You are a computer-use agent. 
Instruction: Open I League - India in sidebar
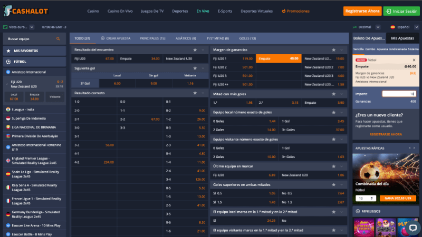(34, 110)
